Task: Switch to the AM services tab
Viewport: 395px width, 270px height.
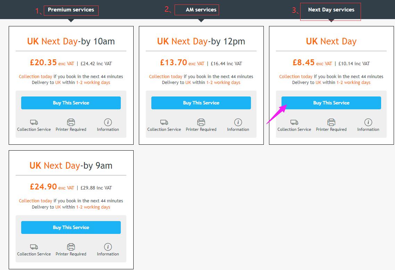Action: click(201, 10)
